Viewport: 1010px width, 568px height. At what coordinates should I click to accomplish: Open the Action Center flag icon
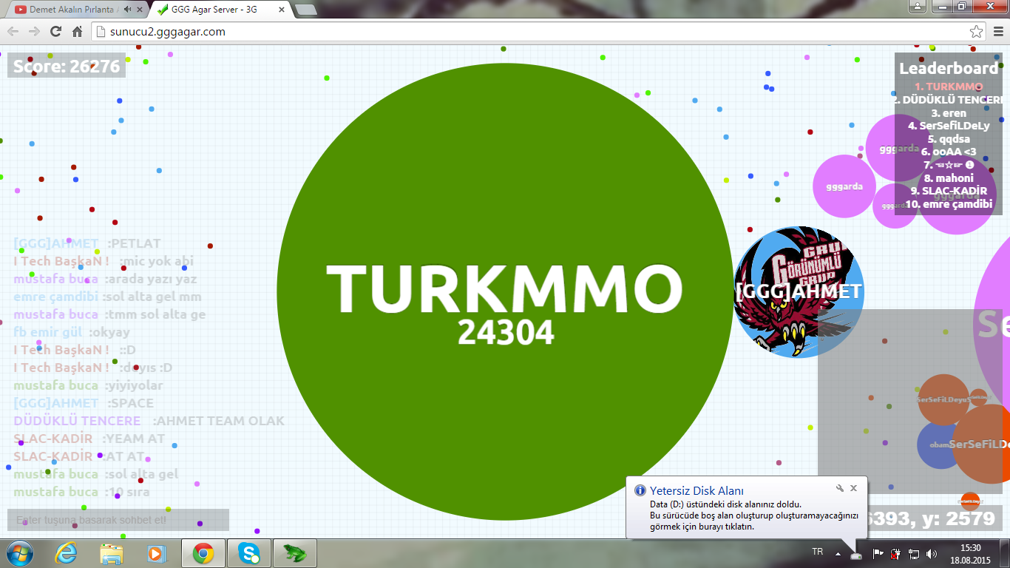tap(878, 552)
